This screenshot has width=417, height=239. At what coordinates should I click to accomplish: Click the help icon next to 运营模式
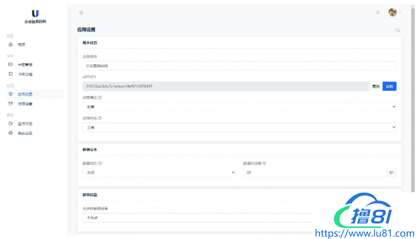tap(100, 97)
